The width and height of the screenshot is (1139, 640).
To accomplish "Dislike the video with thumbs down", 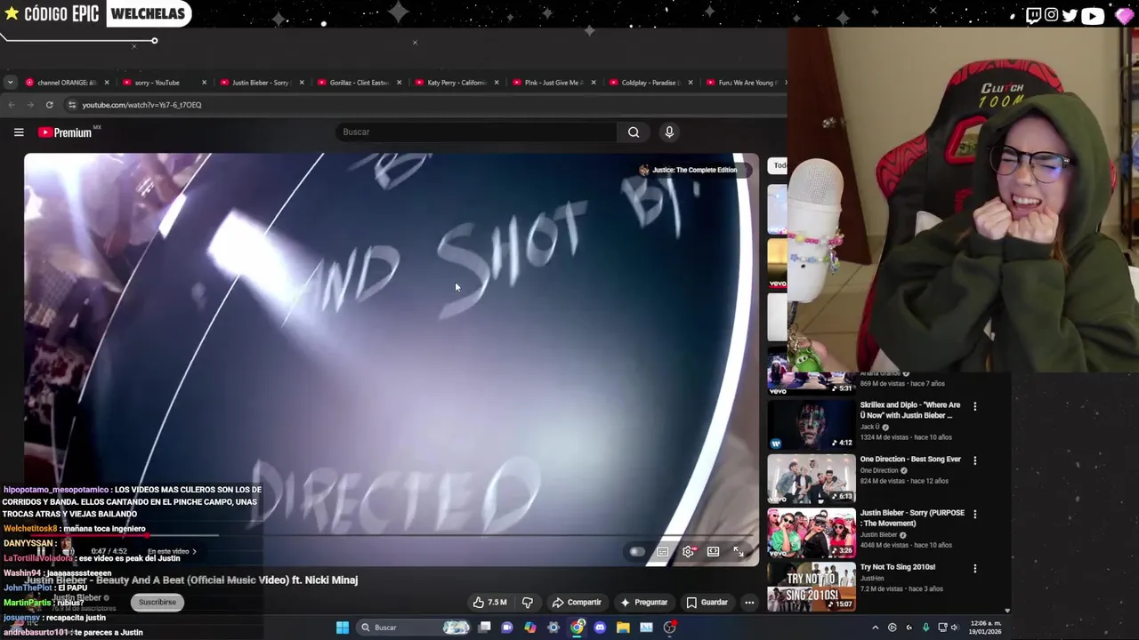I will [x=527, y=603].
